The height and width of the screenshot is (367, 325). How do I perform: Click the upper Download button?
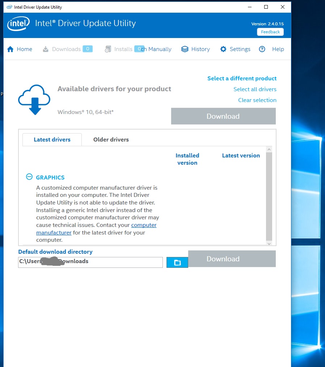click(x=223, y=116)
